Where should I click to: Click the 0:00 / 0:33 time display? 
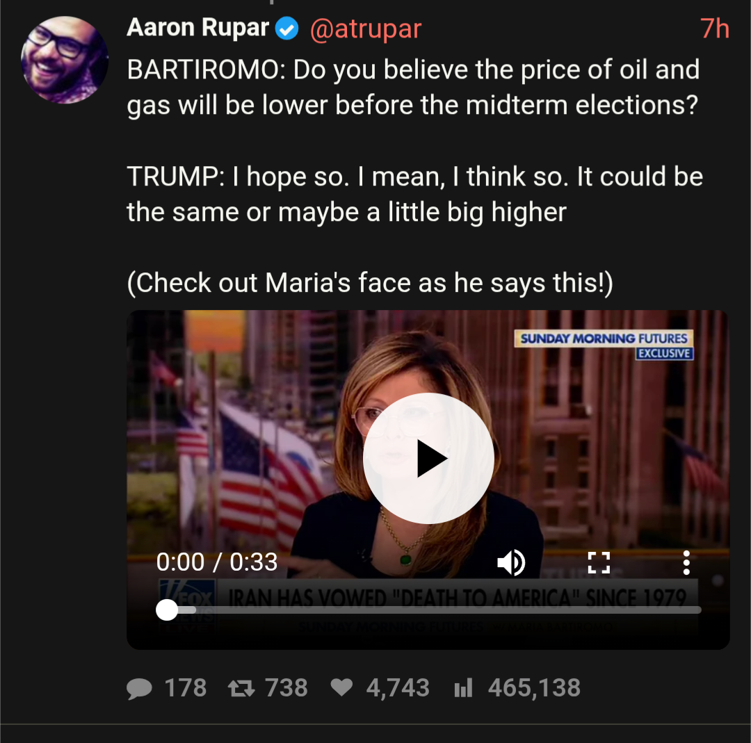pyautogui.click(x=217, y=562)
